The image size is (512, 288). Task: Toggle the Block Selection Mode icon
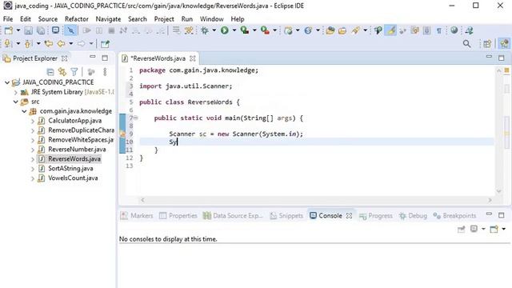tap(426, 30)
